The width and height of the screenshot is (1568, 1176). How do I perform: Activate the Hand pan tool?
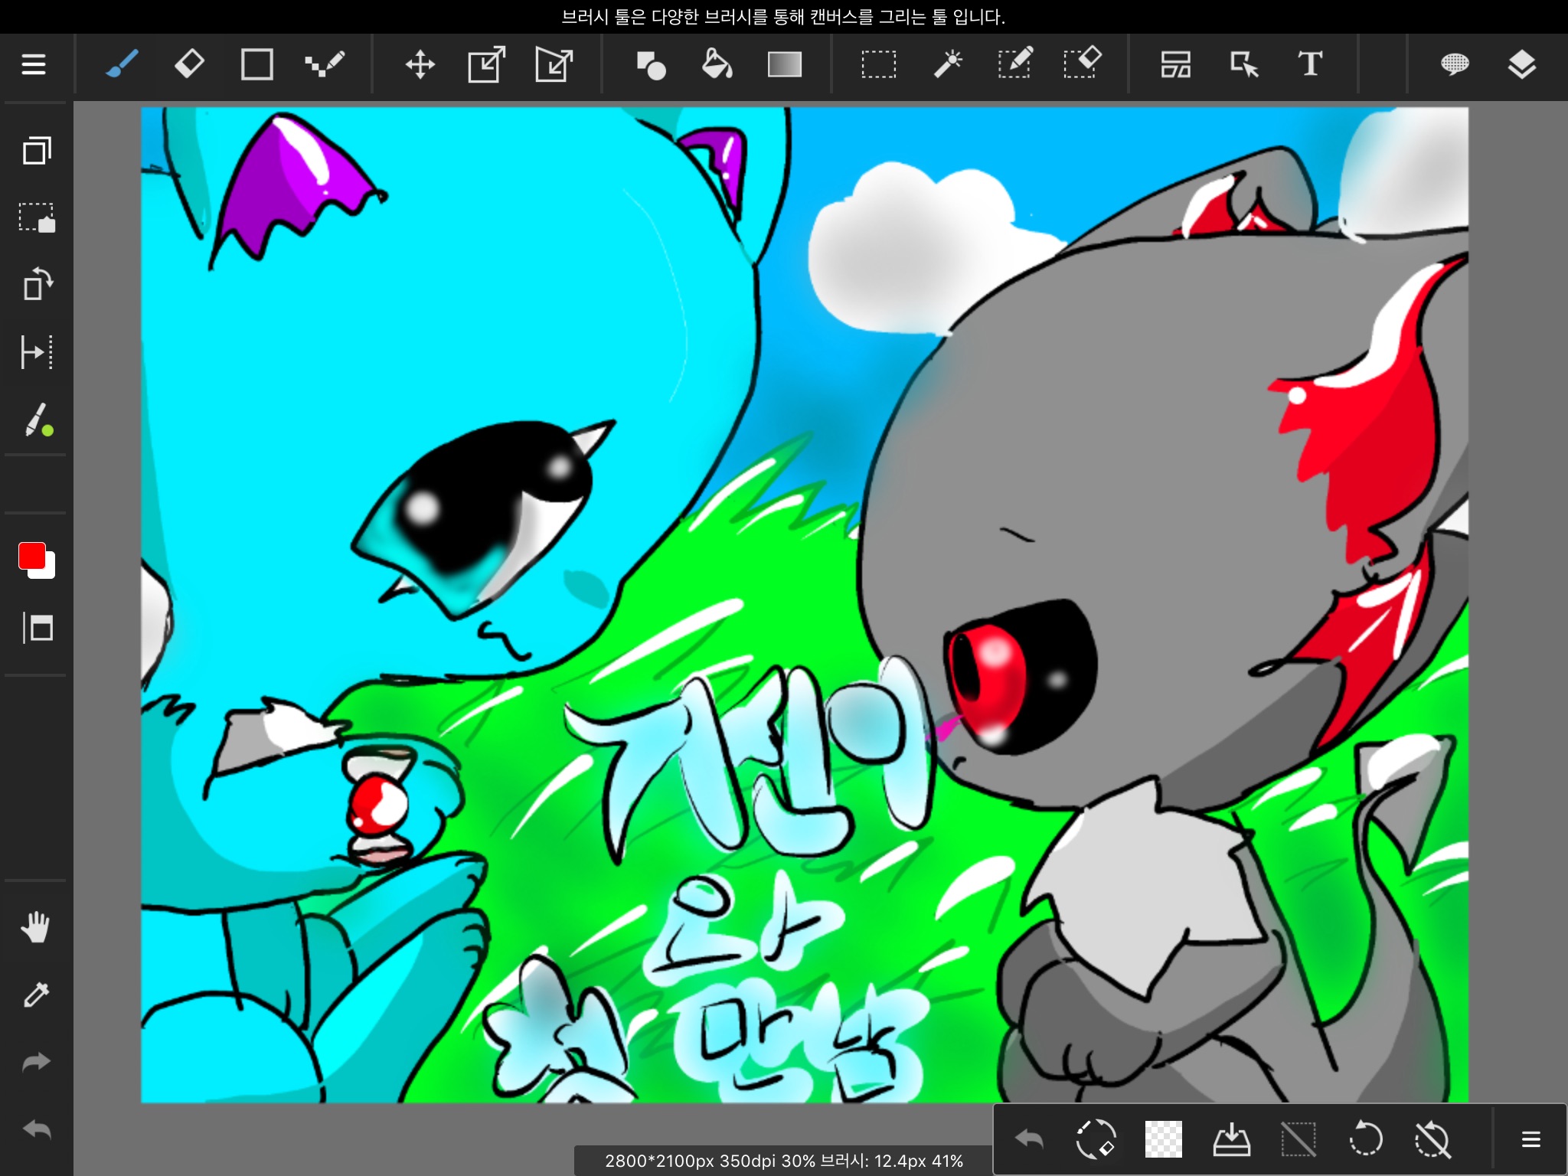[x=36, y=927]
